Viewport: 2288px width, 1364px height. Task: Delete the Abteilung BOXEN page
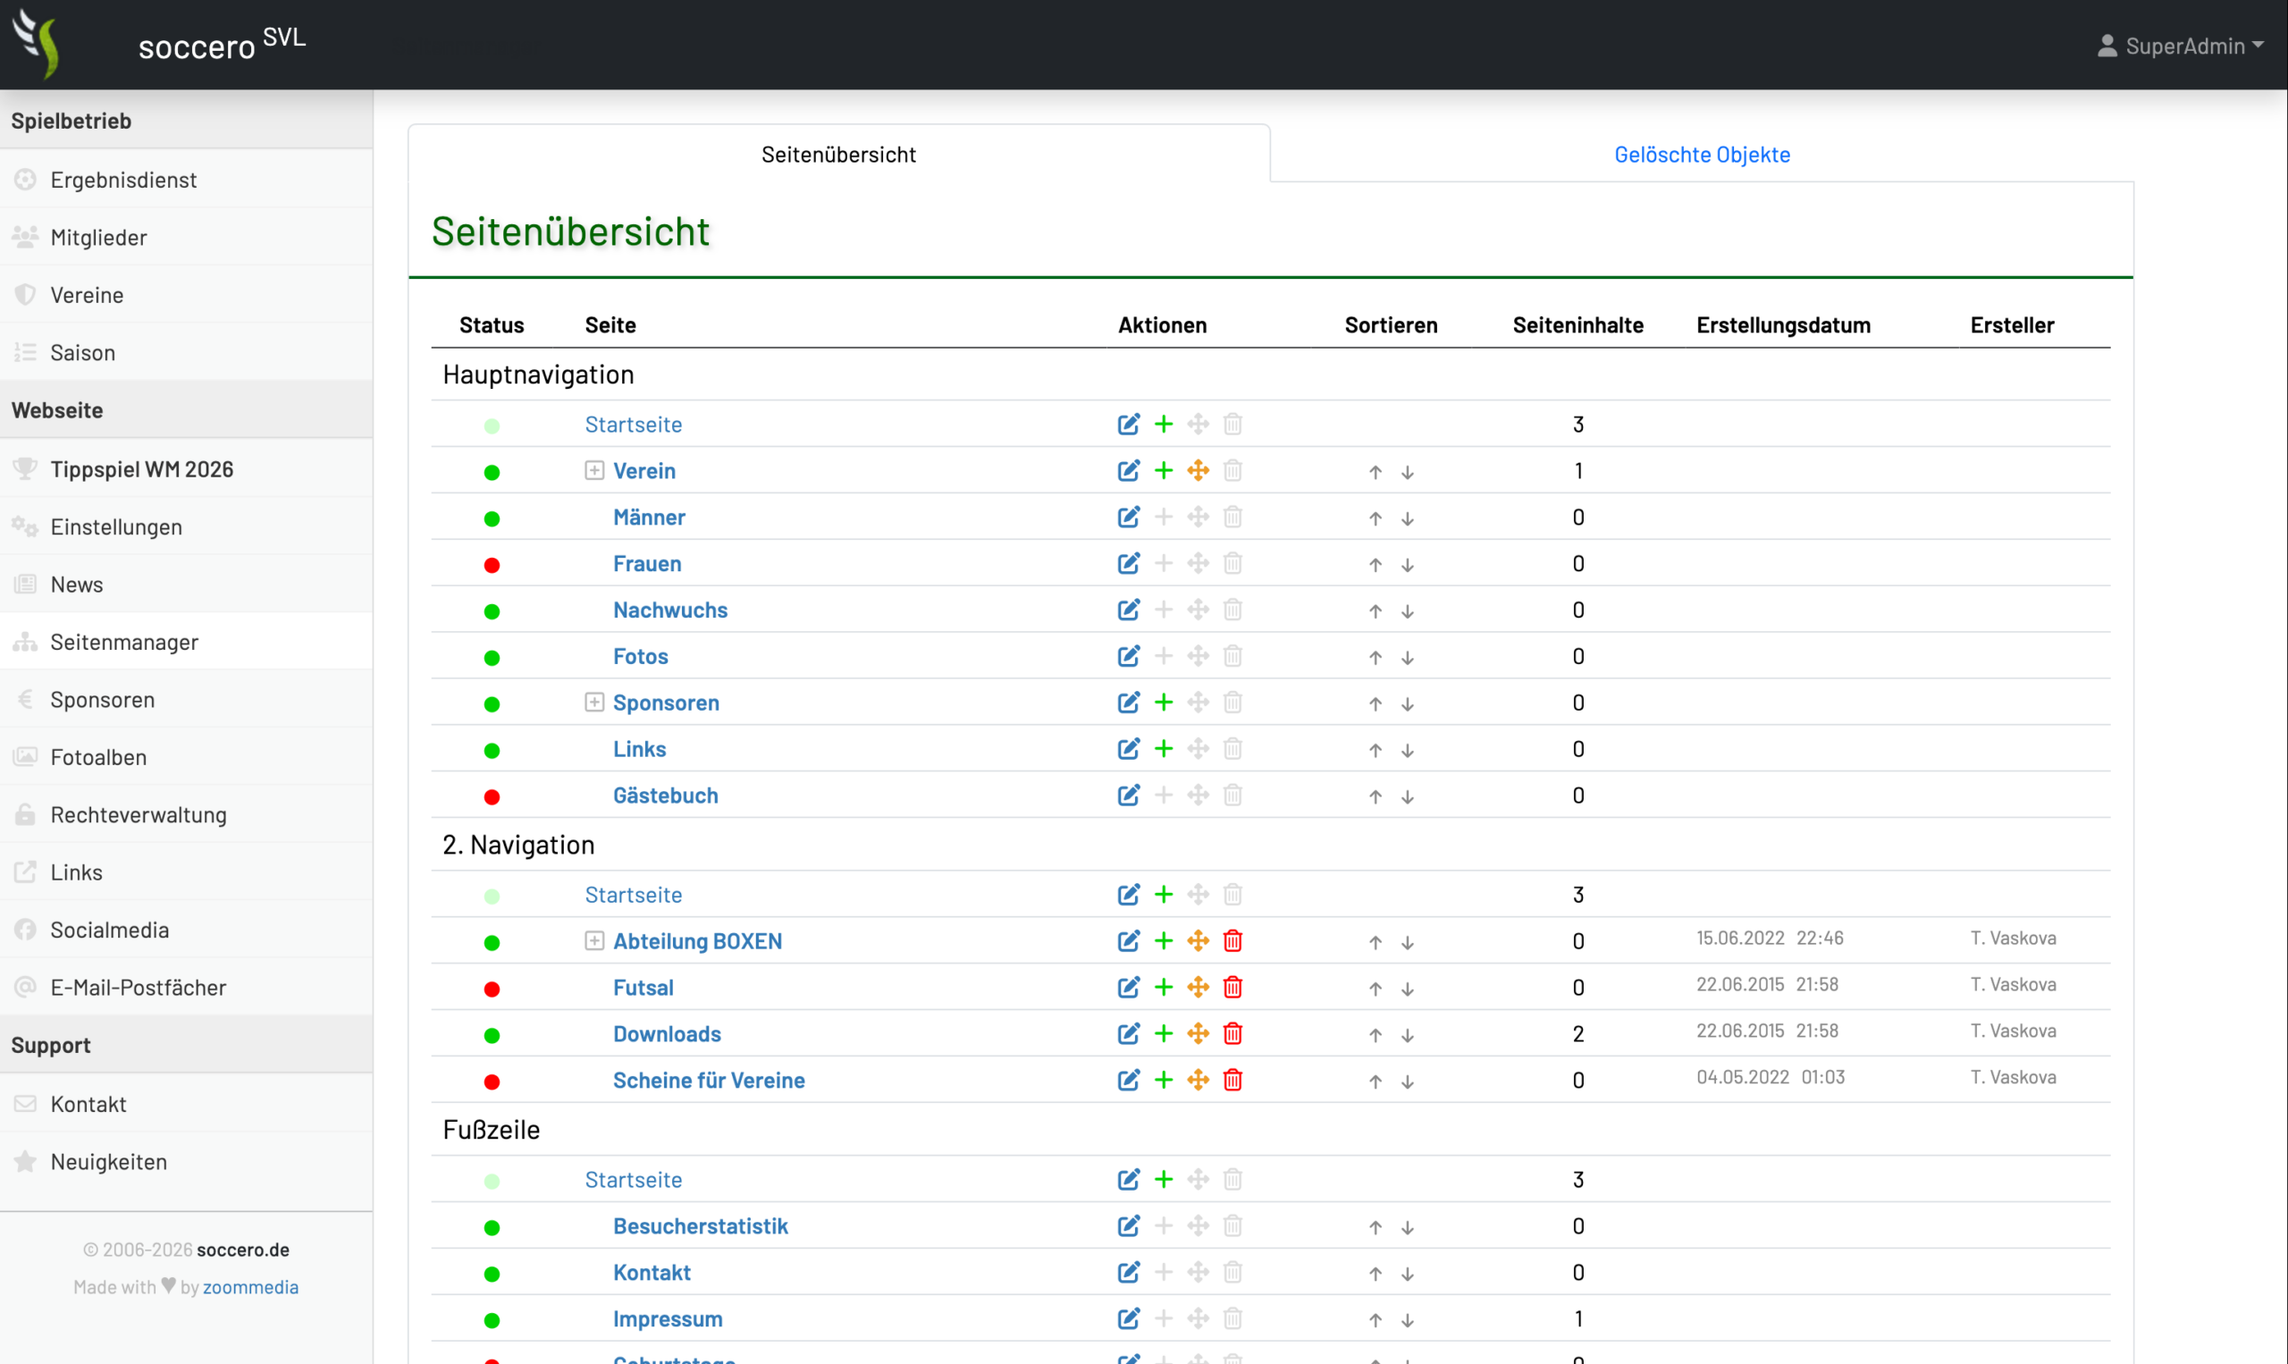click(1233, 941)
